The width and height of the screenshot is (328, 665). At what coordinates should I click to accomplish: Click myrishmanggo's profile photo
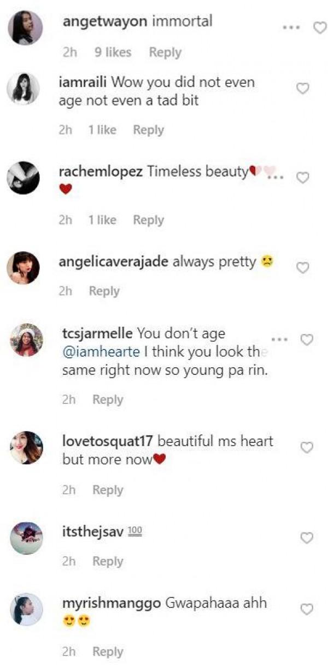[x=26, y=609]
